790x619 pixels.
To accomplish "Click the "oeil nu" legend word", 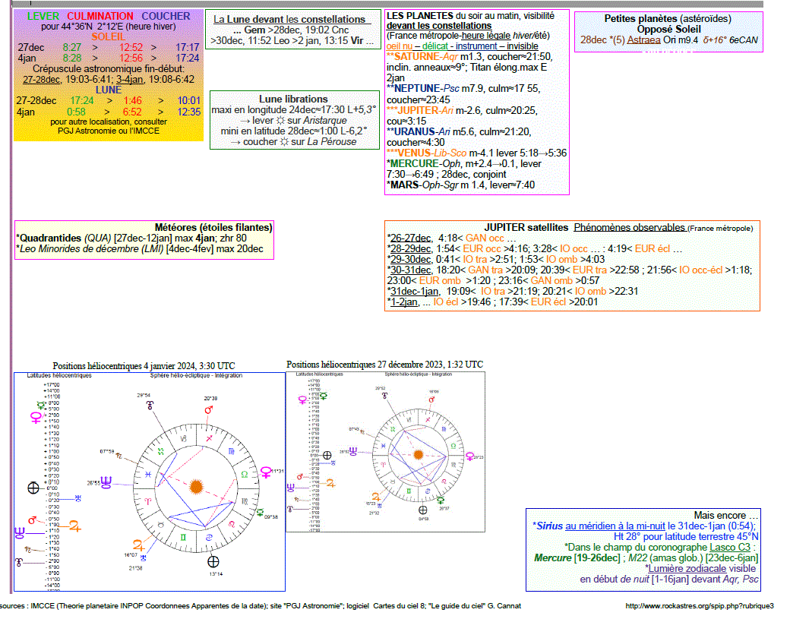I will pos(400,46).
